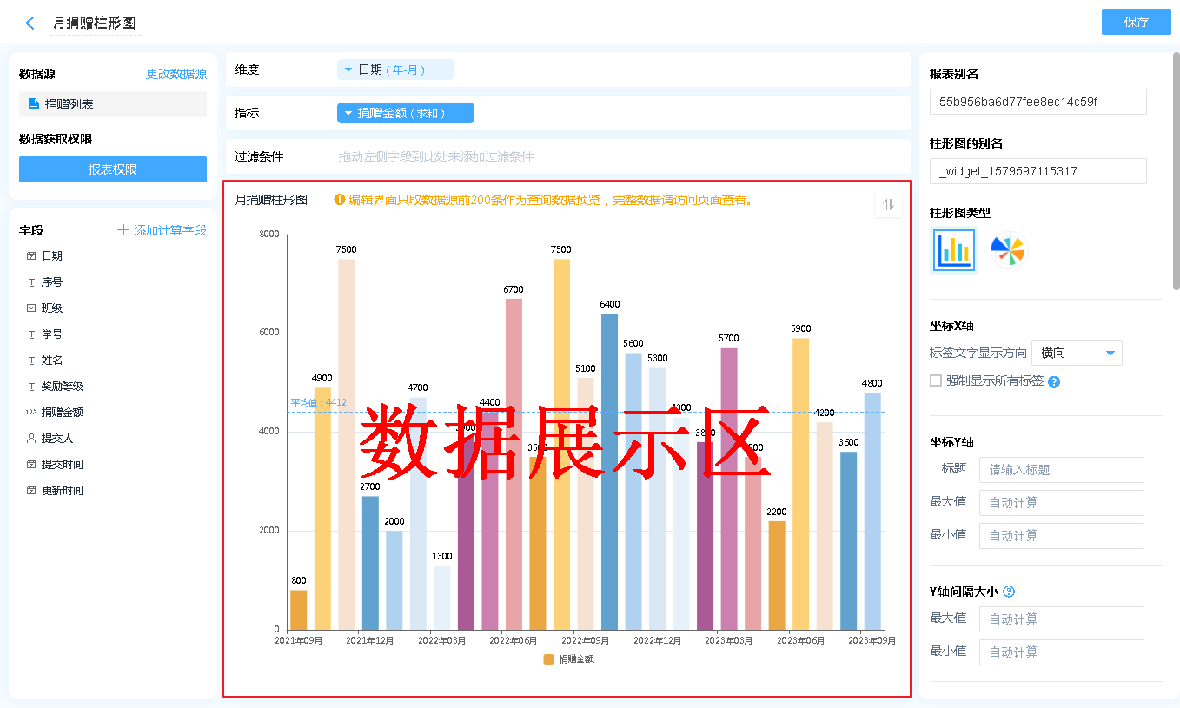1180x708 pixels.
Task: Expand the 日期 (年-月) dimension dropdown
Action: 348,69
